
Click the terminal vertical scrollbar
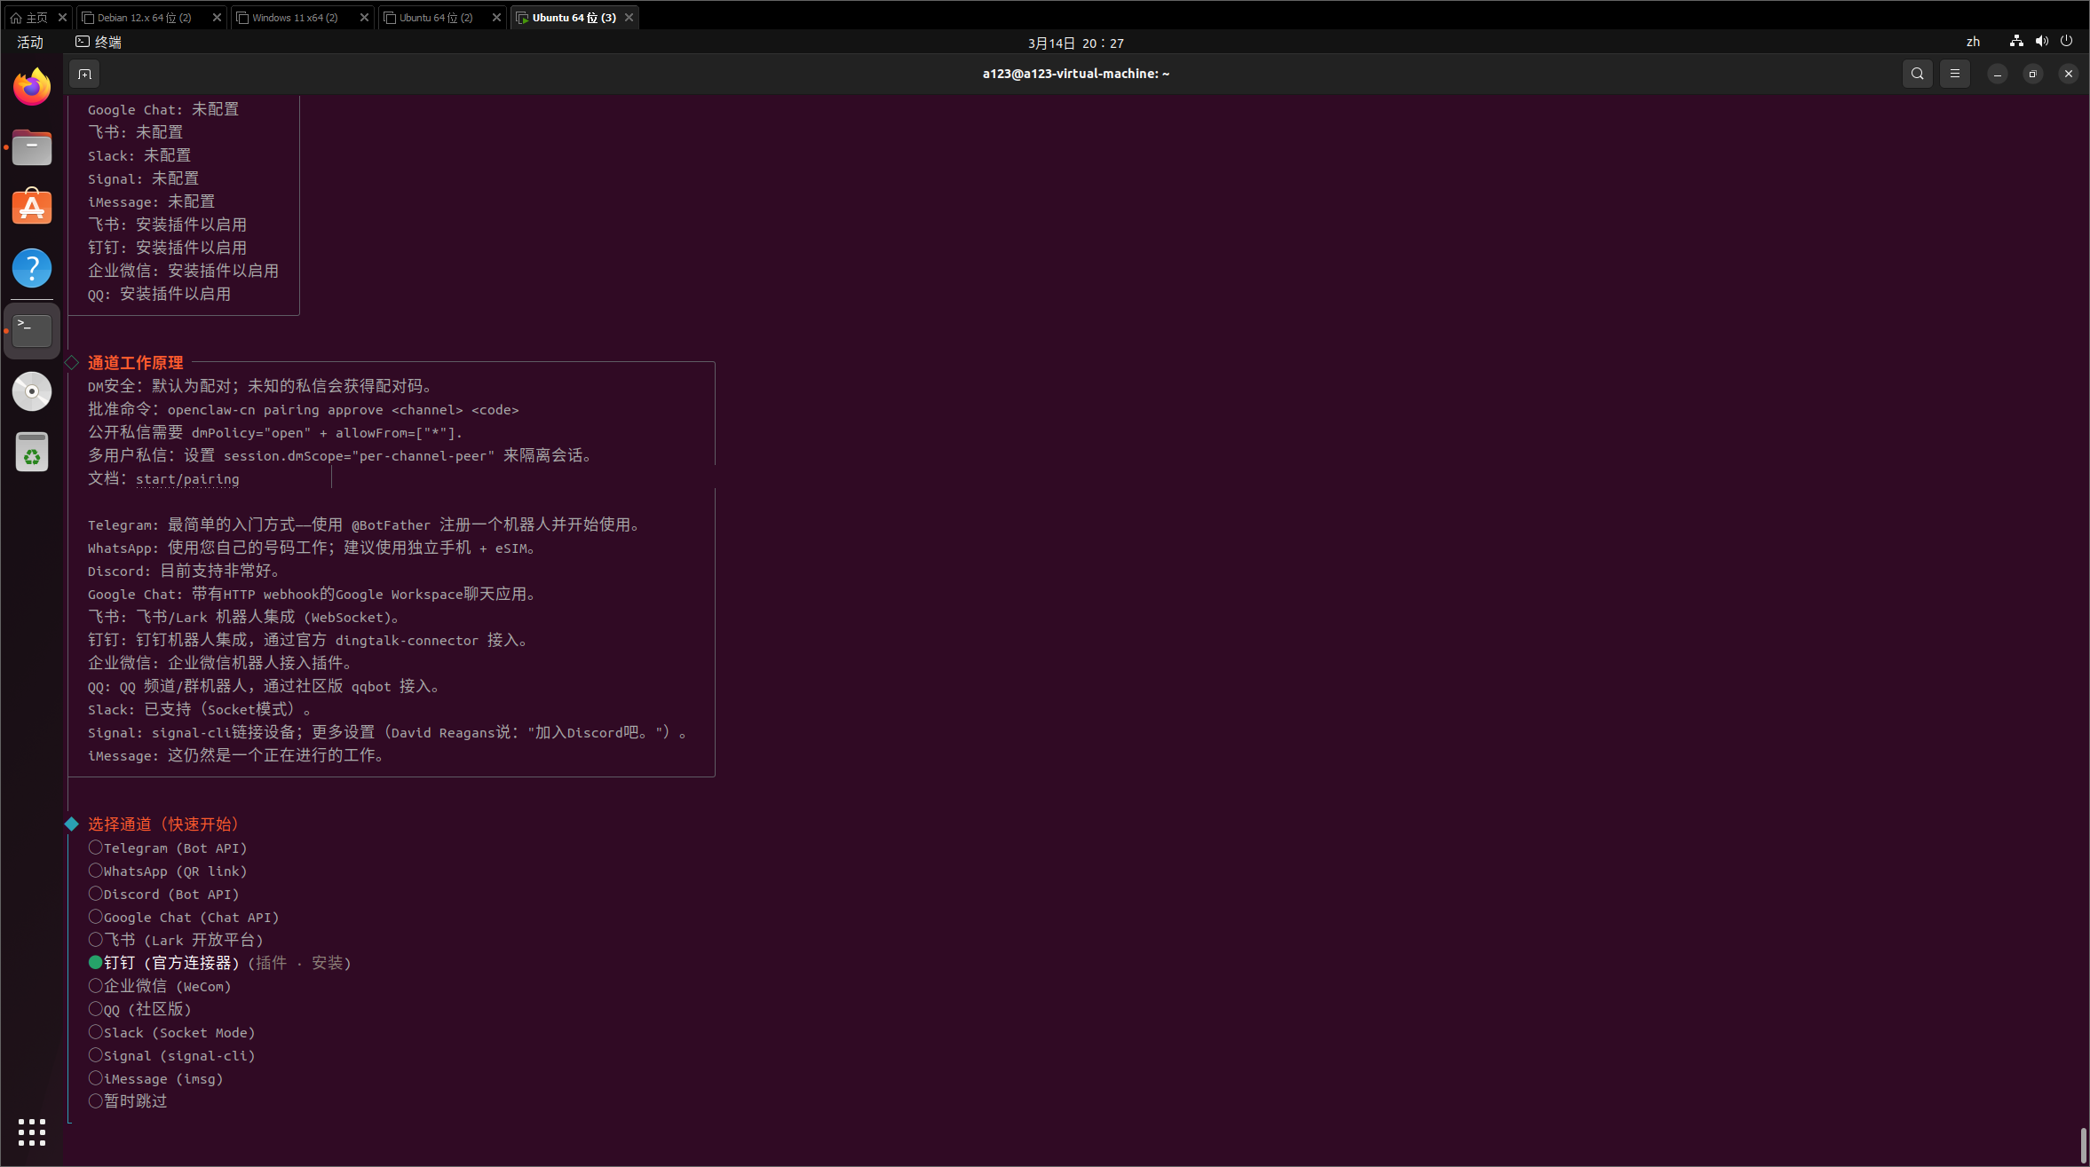pyautogui.click(x=2083, y=1145)
